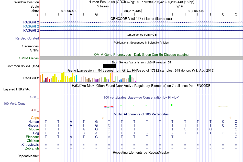
Task: Click the 4.88 PhyloP upper scale value
Action: [33, 97]
